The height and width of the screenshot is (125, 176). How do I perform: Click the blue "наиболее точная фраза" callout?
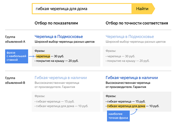117,116
